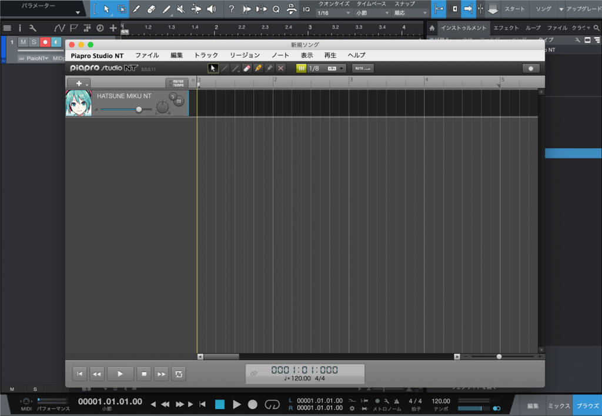Open the トラック menu in Piapro Studio

tap(205, 55)
